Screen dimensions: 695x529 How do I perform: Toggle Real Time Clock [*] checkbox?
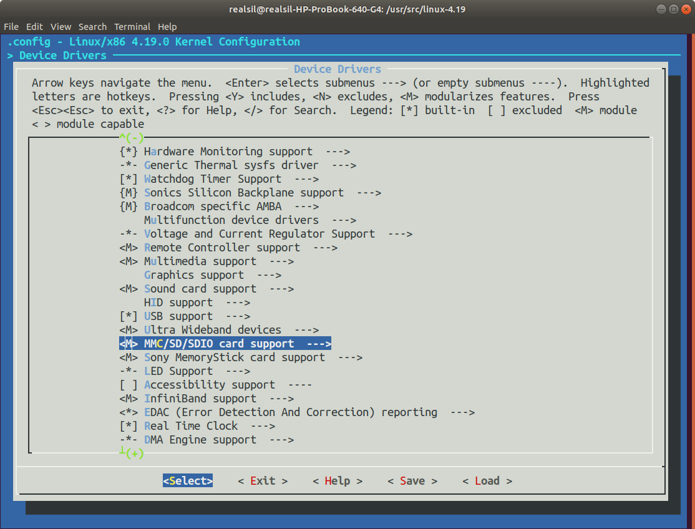[x=129, y=426]
